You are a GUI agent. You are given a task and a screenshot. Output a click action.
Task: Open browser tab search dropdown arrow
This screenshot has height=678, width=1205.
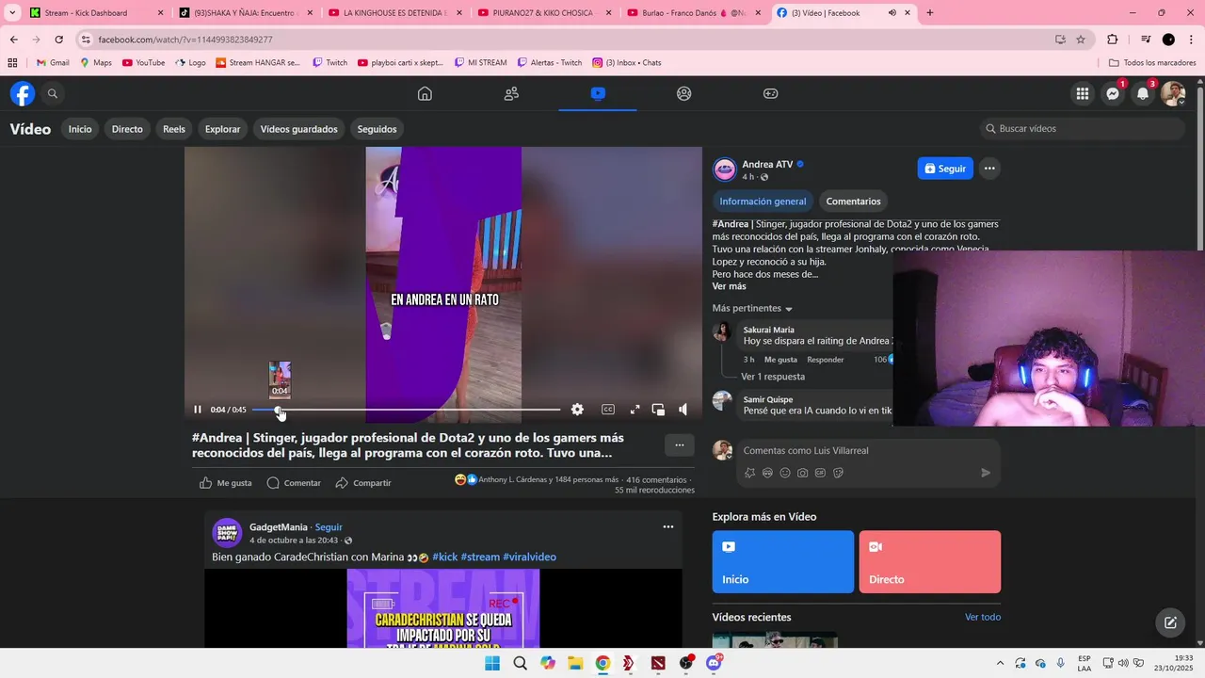coord(12,13)
